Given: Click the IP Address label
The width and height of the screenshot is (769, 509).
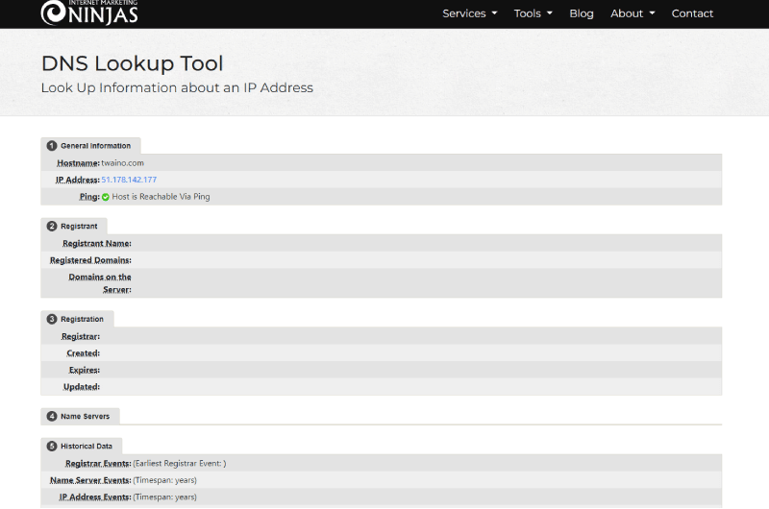Looking at the screenshot, I should click(x=78, y=180).
